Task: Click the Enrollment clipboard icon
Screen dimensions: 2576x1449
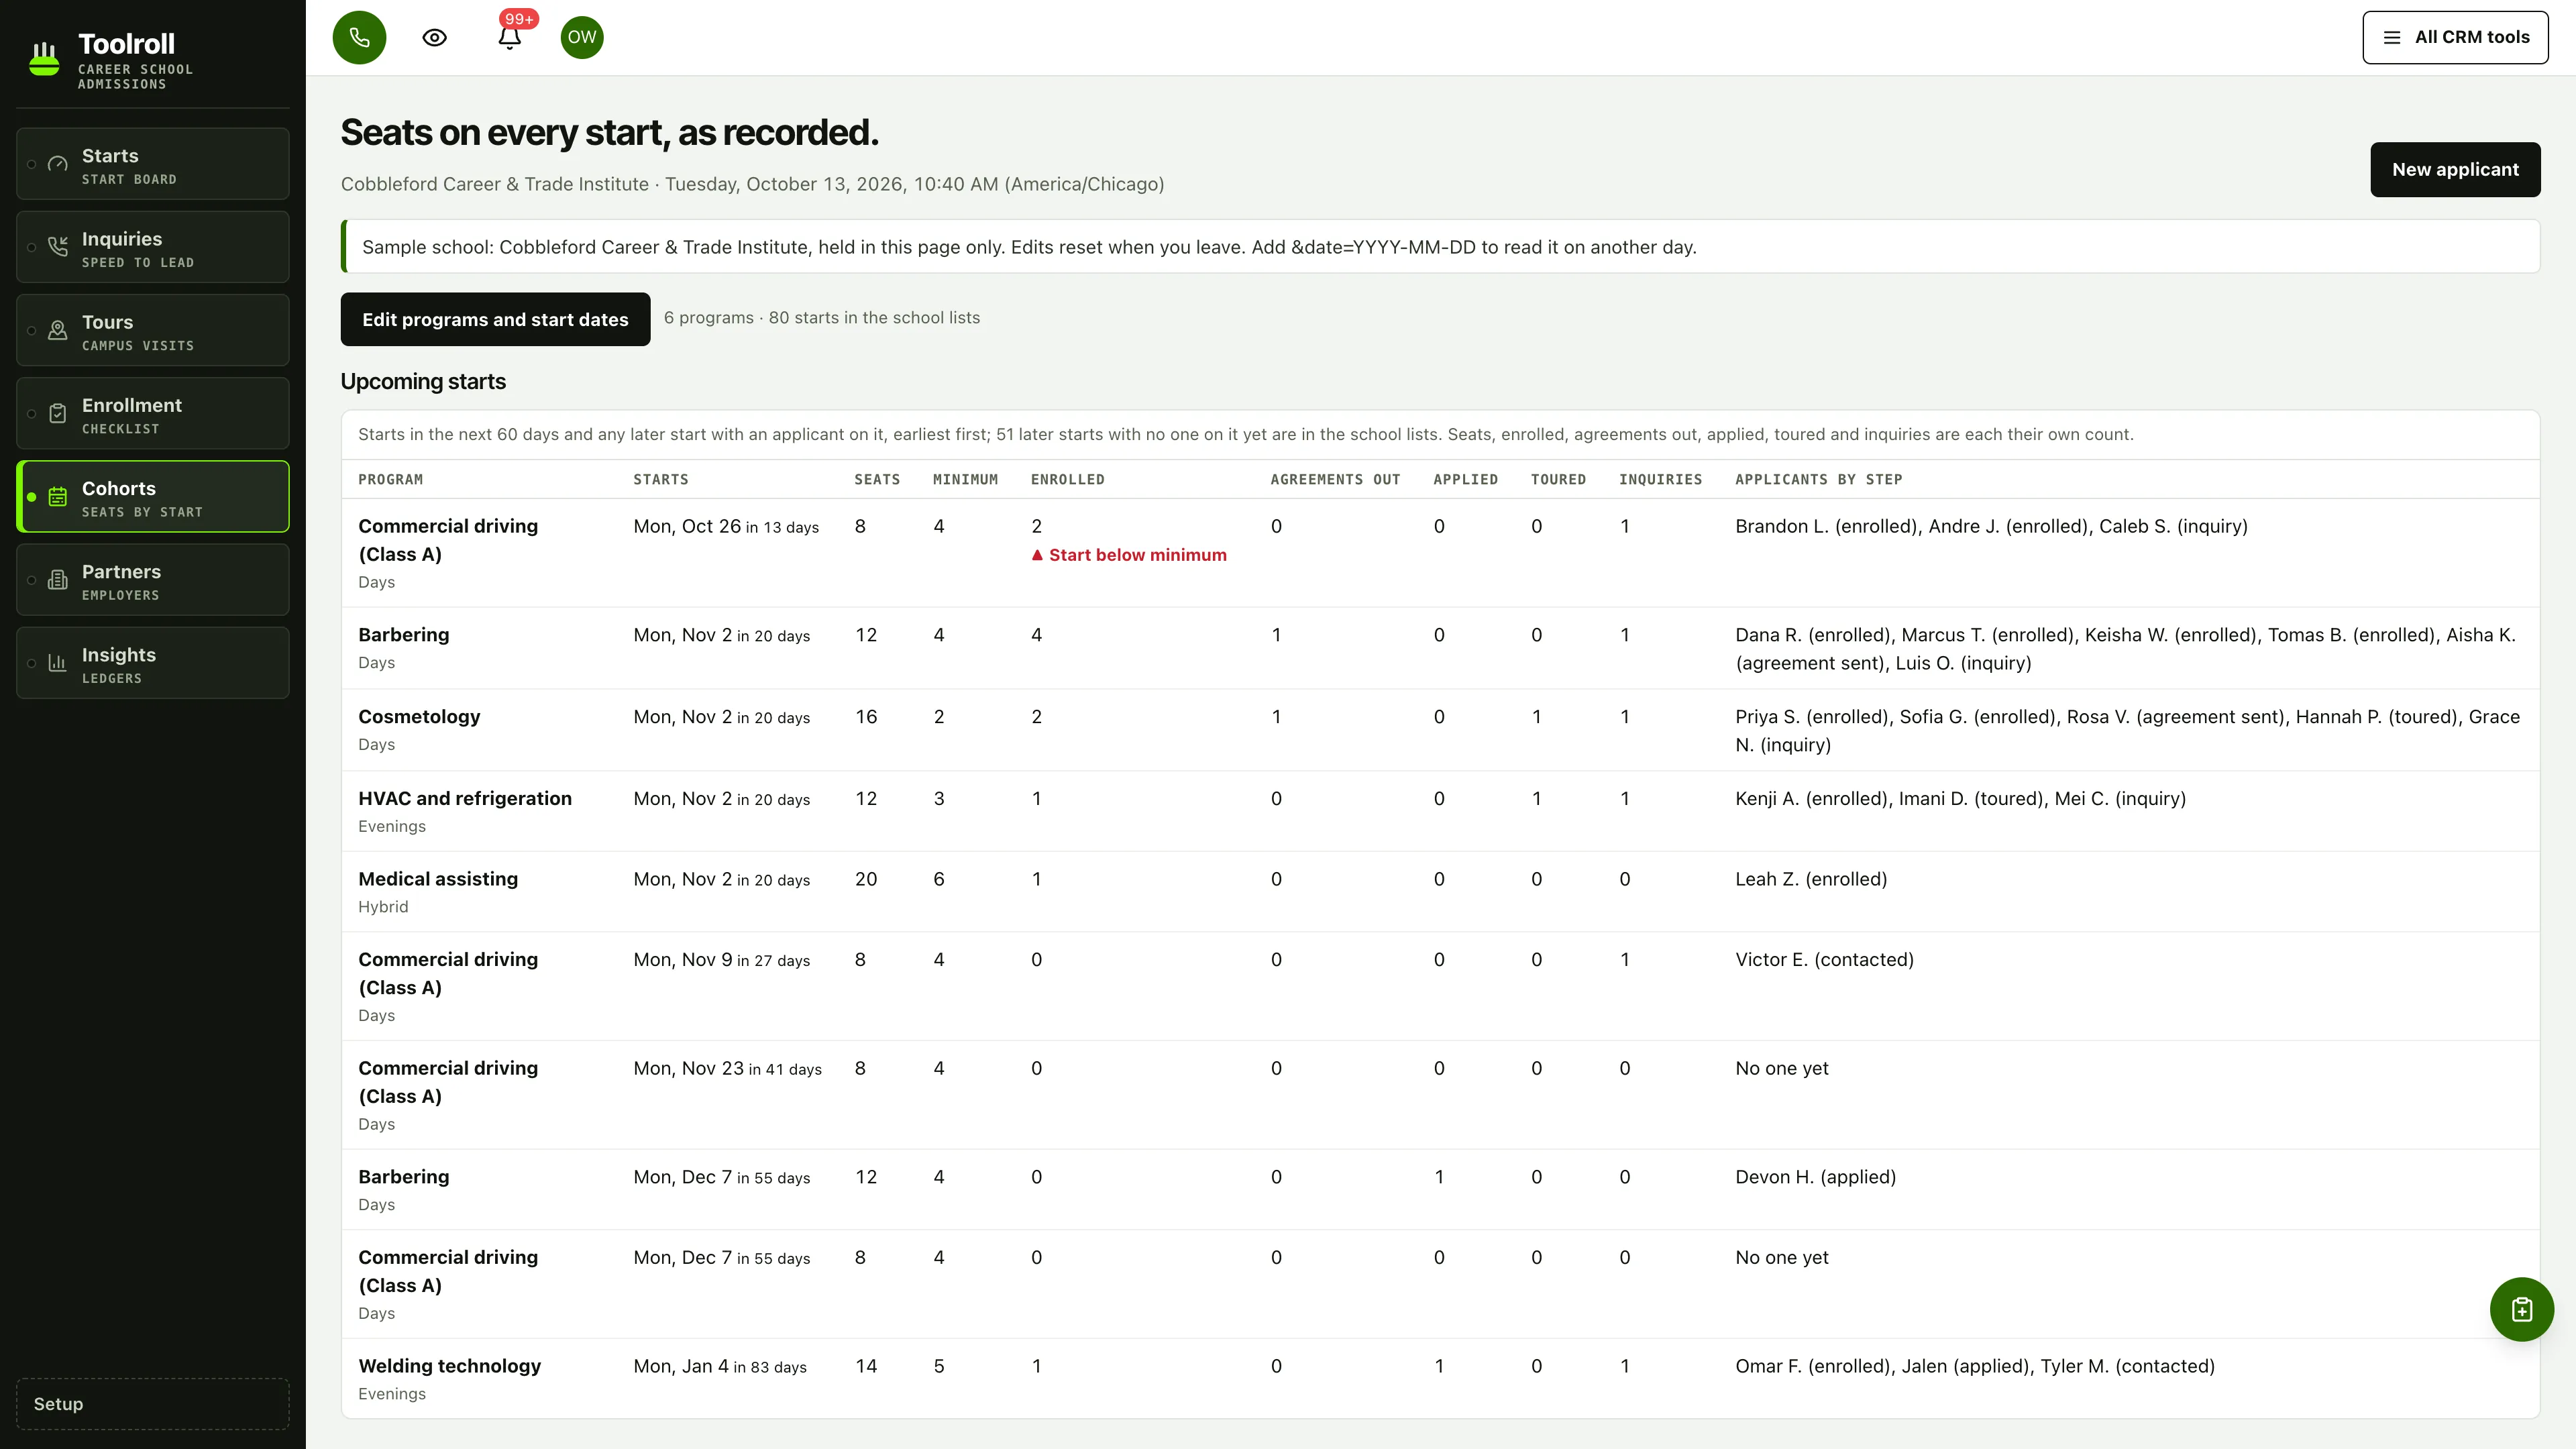Action: 58,413
